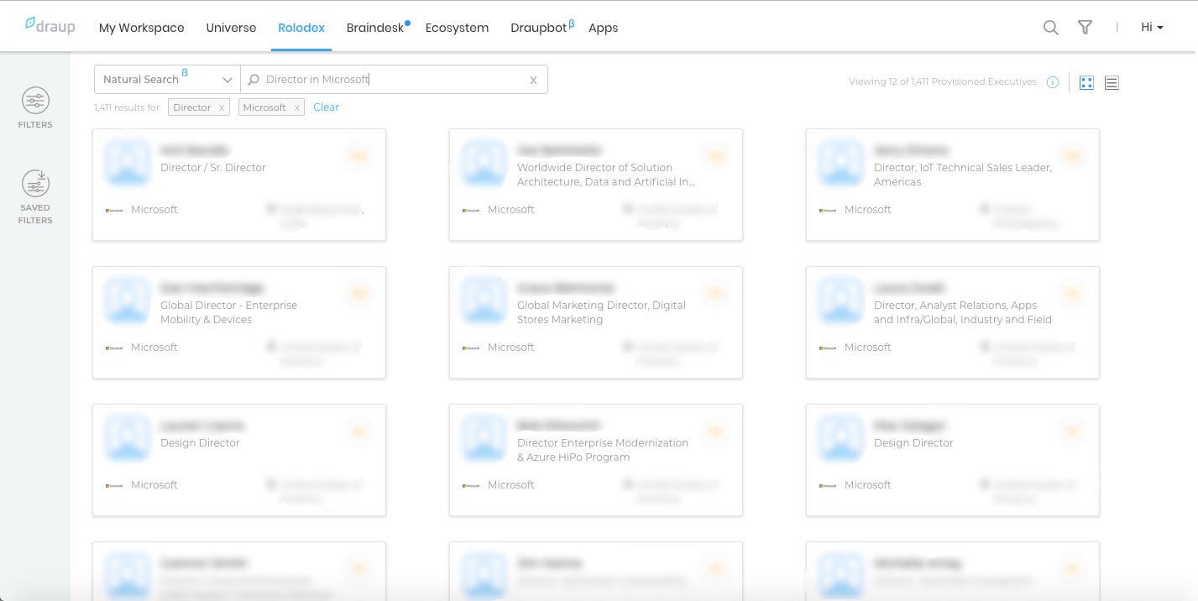Switch to grid card view
The height and width of the screenshot is (601, 1198).
tap(1086, 83)
